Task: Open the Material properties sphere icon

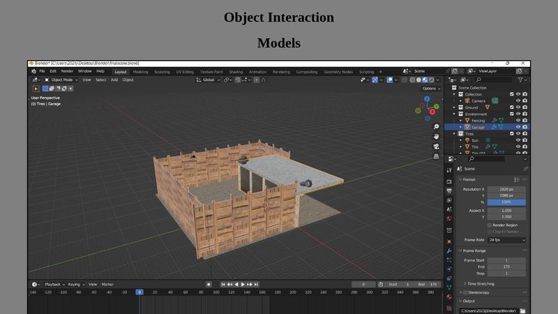Action: pyautogui.click(x=449, y=297)
